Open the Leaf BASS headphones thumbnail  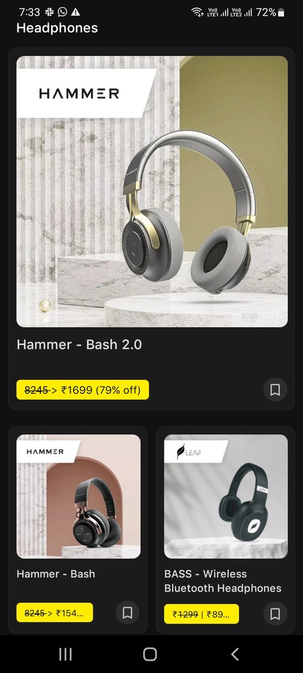pos(225,496)
